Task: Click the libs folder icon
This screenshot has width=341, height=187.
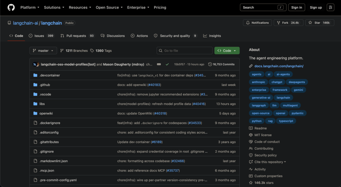Action: coord(35,104)
